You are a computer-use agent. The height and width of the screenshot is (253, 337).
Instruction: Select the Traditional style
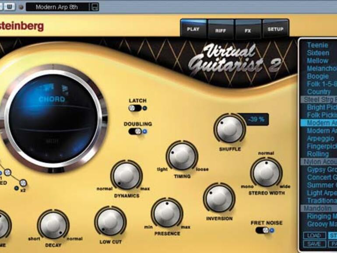319,200
